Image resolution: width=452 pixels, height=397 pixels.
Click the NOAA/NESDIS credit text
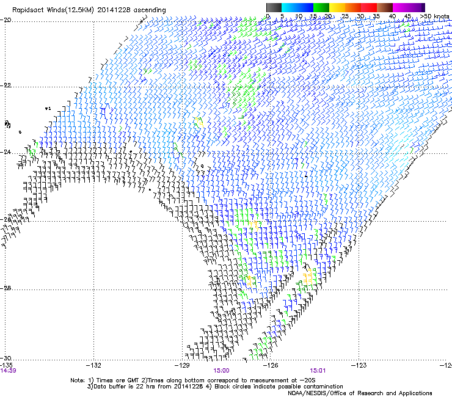[x=360, y=393]
